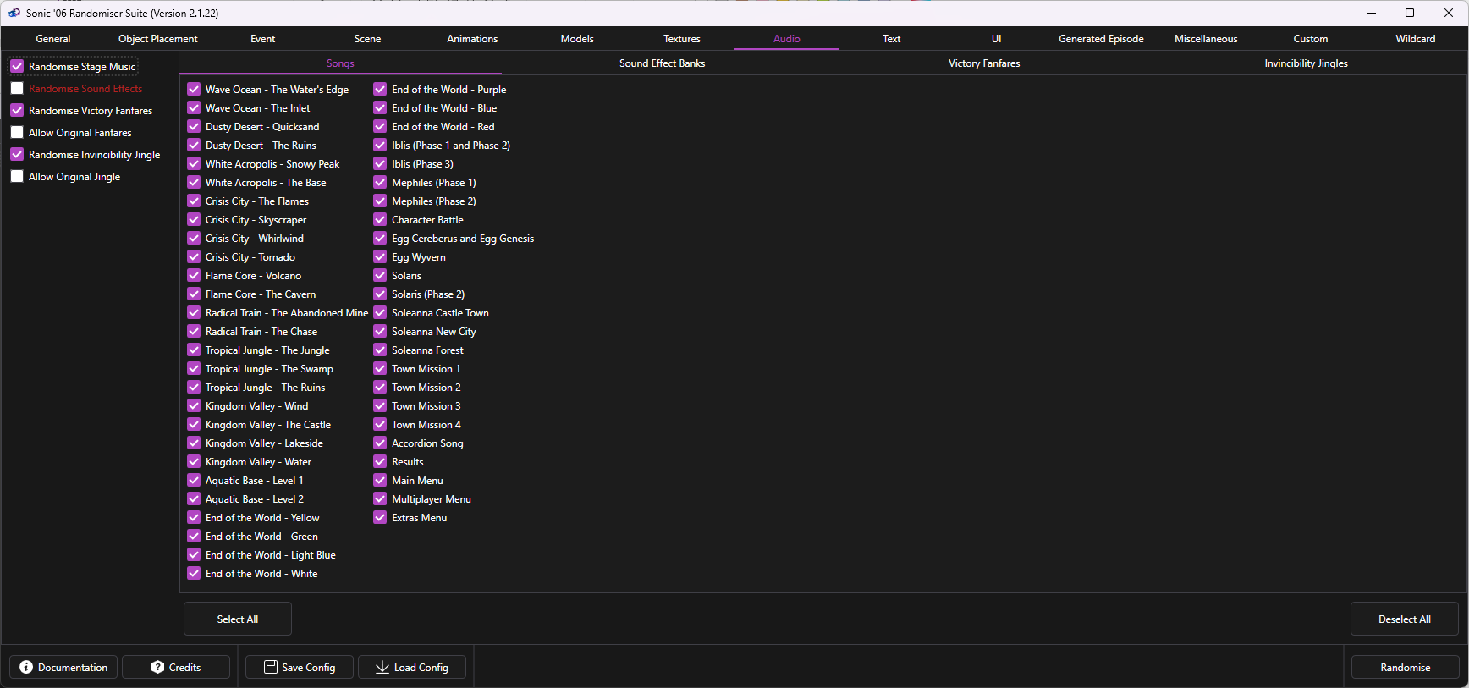
Task: Uncheck Wave Ocean - The Water's Edge
Action: click(x=194, y=89)
